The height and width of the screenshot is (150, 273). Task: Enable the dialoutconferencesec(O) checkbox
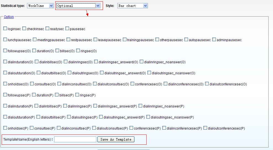[207, 84]
